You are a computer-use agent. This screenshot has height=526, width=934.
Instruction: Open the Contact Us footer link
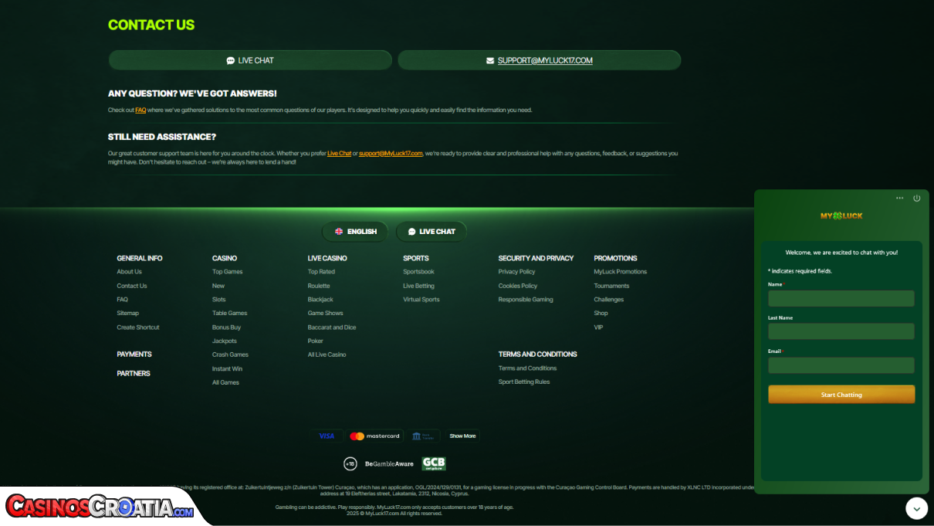[132, 286]
